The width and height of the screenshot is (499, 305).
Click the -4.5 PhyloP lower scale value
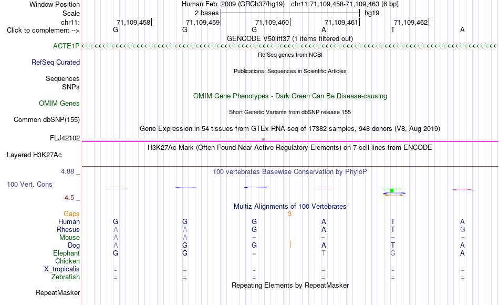[68, 198]
